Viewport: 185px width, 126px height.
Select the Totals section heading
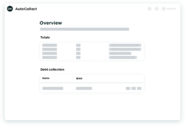[x=45, y=37]
